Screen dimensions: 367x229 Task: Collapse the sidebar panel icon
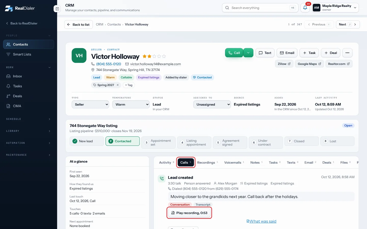pyautogui.click(x=57, y=9)
